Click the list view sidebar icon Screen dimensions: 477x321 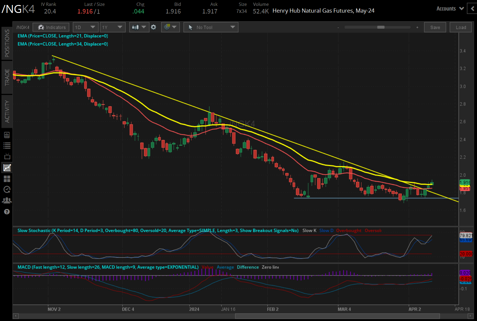7,145
